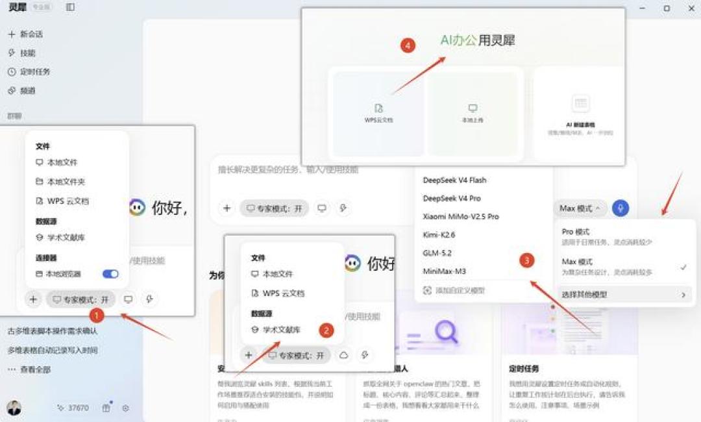This screenshot has width=701, height=422.
Task: Click the monitor icon in the 本地浏览器 callout
Action: [129, 299]
